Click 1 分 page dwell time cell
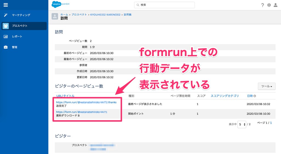281x154 pixels. point(173,114)
